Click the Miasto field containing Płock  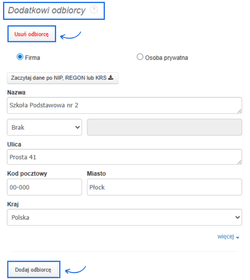tap(164, 187)
